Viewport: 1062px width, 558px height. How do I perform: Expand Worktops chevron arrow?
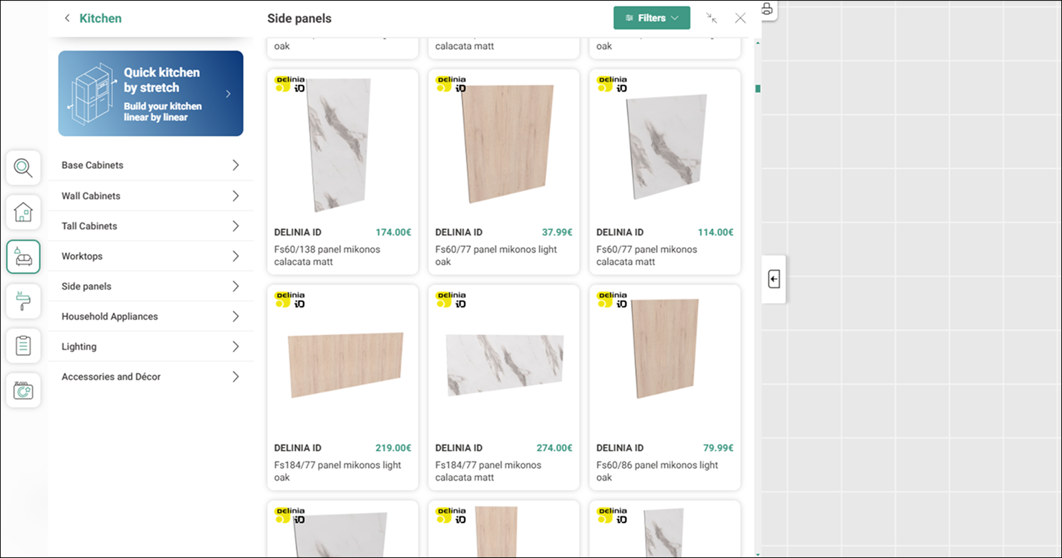[235, 256]
